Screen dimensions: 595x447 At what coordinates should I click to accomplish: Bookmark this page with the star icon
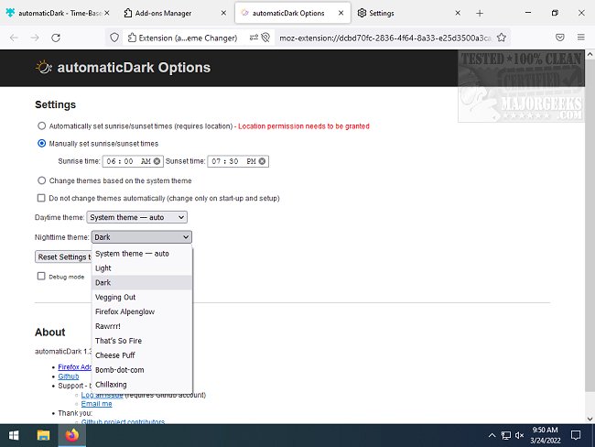pos(502,38)
